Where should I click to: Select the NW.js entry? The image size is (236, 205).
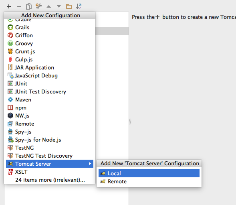point(50,116)
